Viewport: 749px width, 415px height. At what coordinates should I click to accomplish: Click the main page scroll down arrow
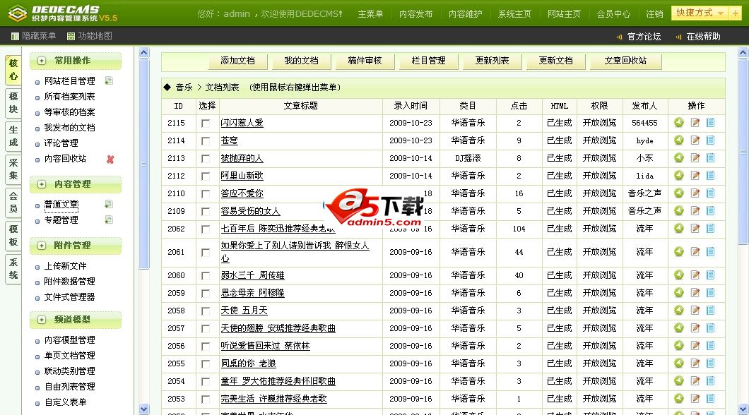coord(743,409)
